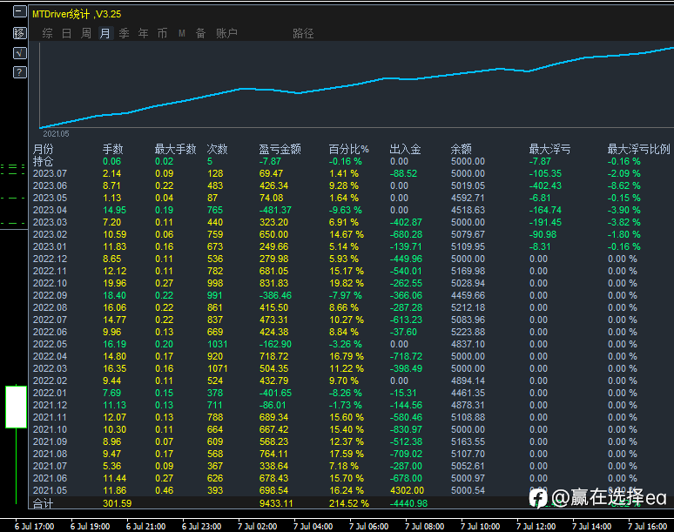Select the 2023.04 month row

[x=353, y=210]
